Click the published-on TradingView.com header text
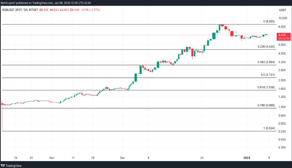This screenshot has height=168, width=292. [46, 3]
